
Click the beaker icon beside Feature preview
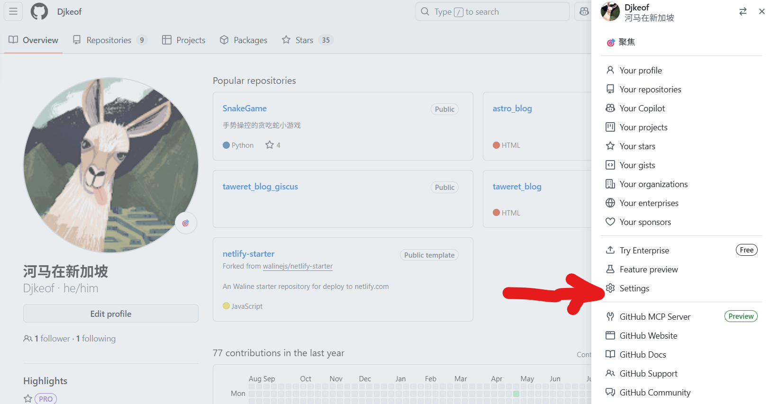tap(610, 269)
